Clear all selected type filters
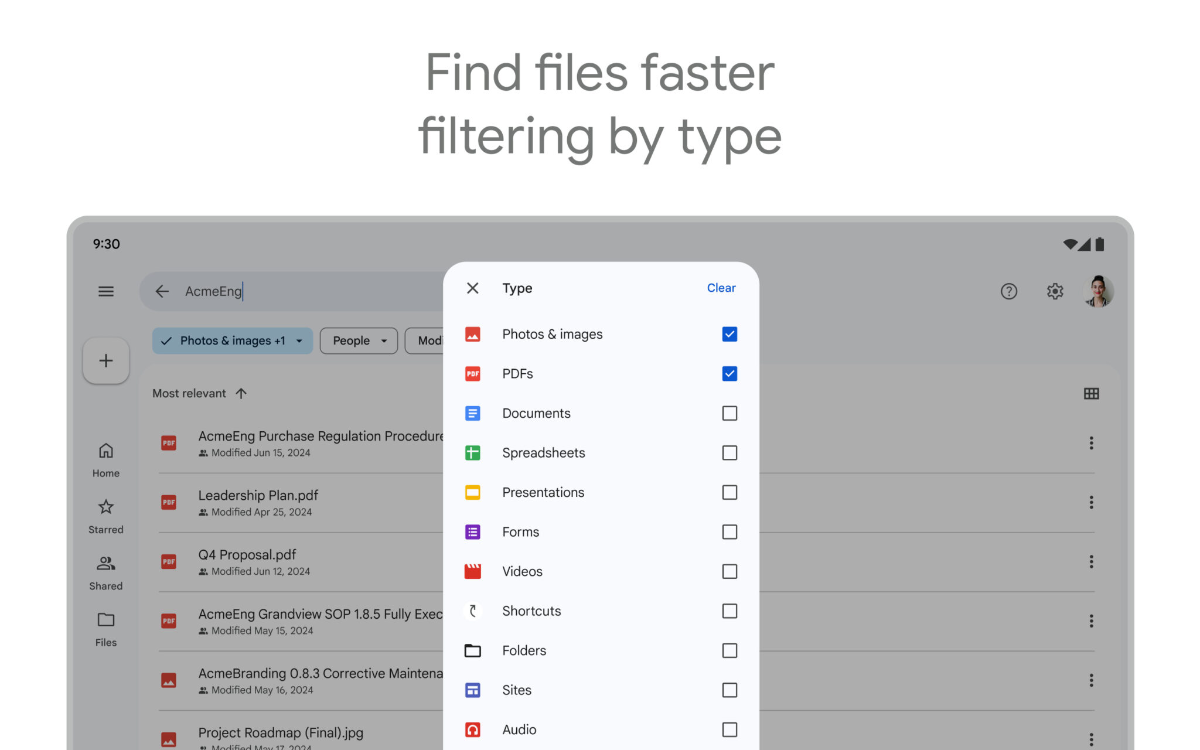 point(721,288)
